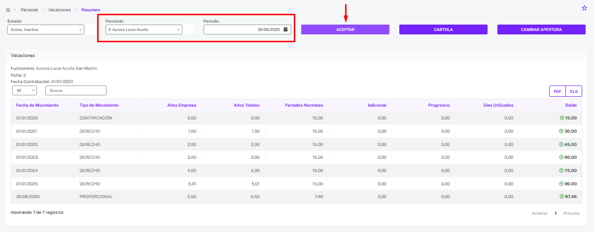Click green arrow icon beside saldo 60,00
594x232 pixels.
pyautogui.click(x=561, y=157)
